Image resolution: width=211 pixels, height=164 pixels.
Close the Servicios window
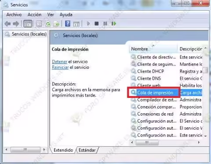(200, 3)
